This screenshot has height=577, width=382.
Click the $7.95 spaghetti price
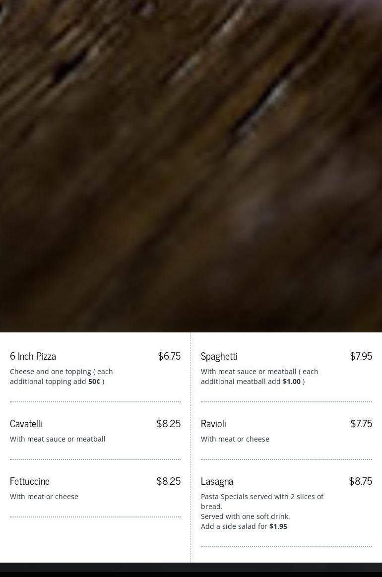click(361, 356)
